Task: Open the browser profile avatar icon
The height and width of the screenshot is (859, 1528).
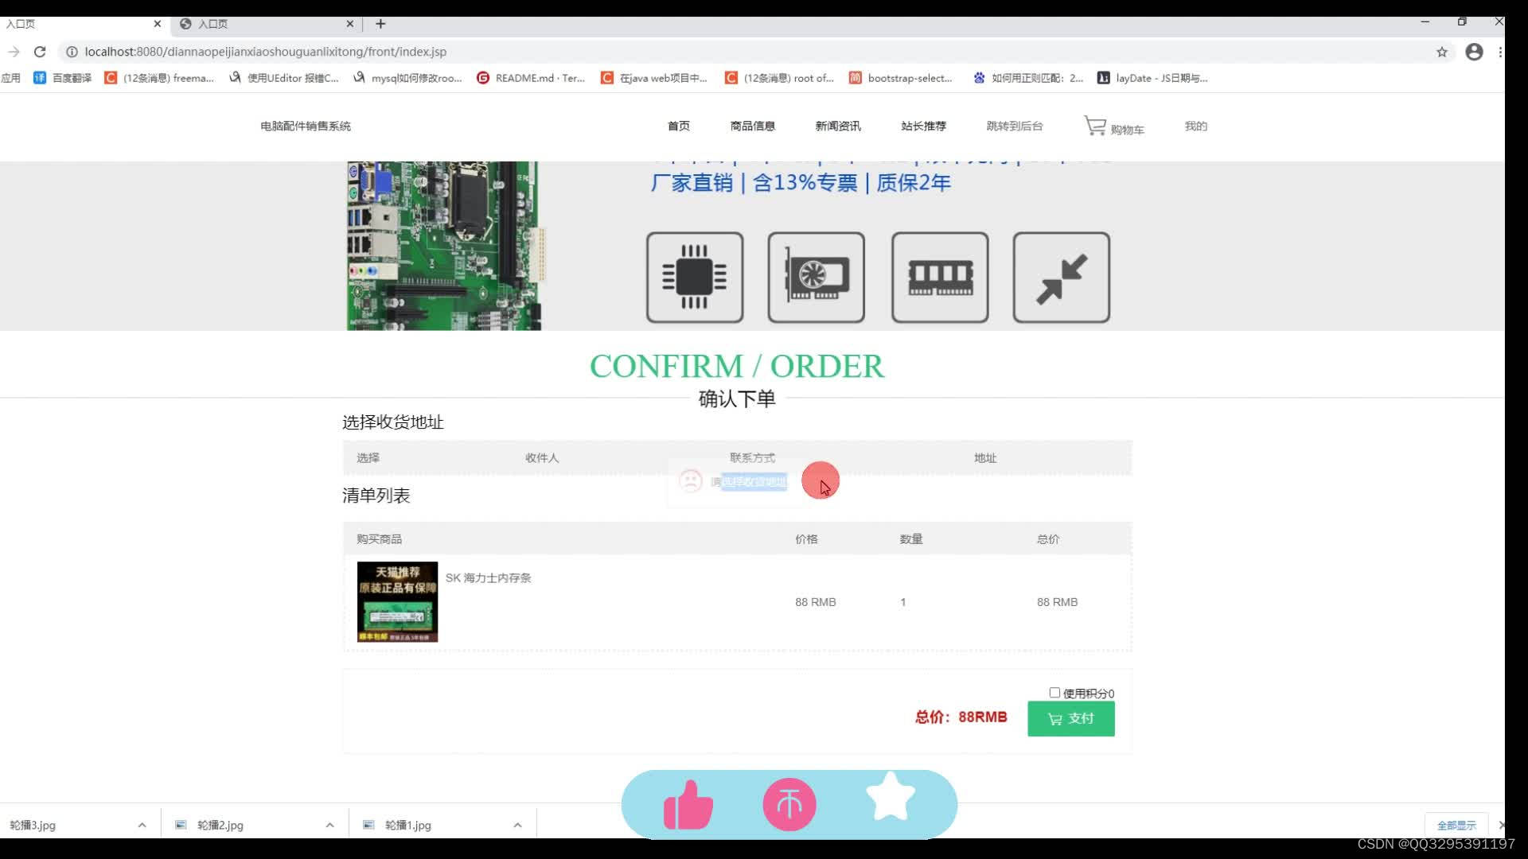Action: [x=1474, y=52]
